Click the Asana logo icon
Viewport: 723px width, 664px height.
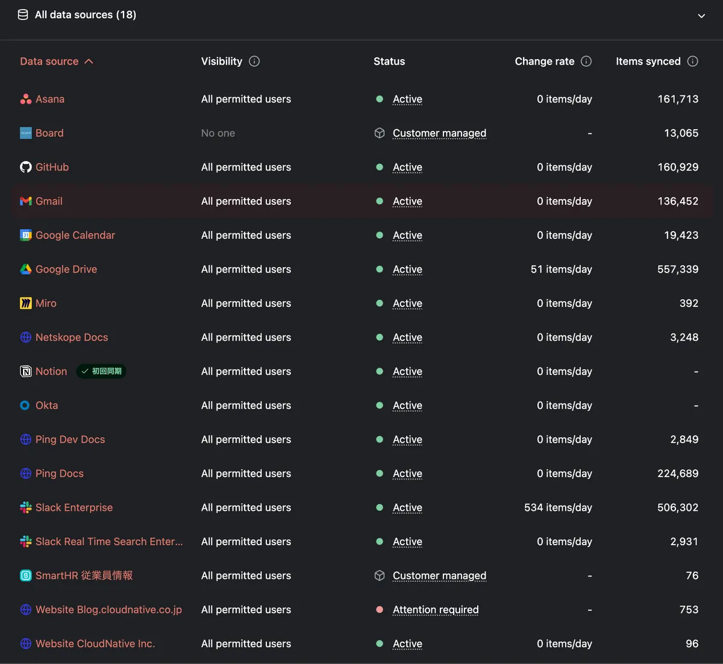pos(26,100)
